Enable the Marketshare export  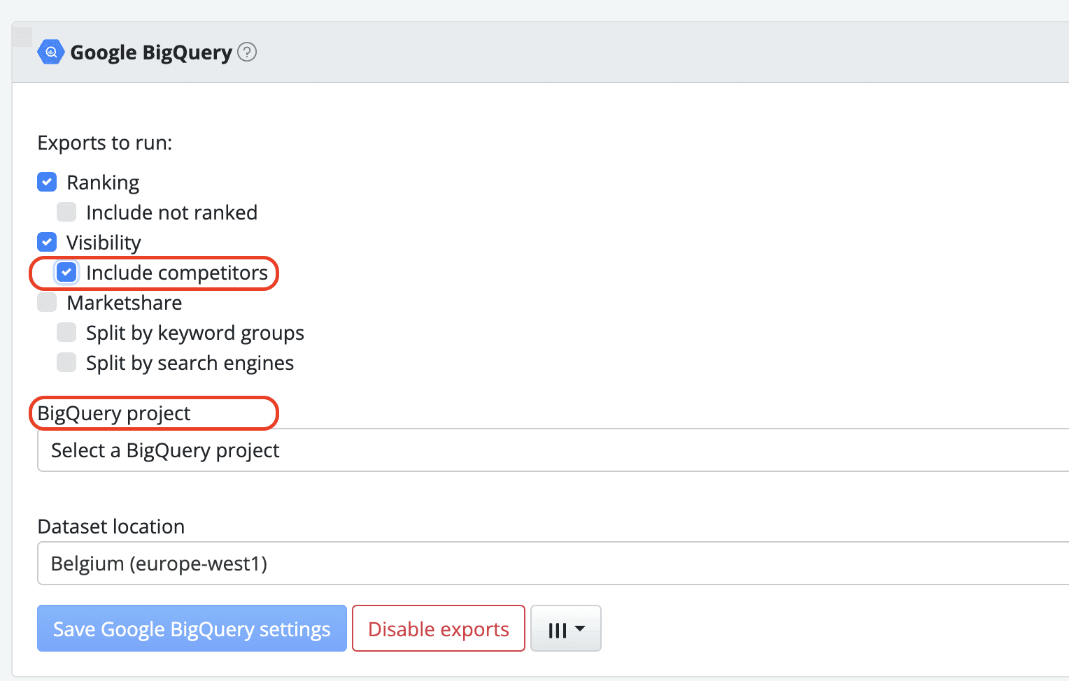pos(46,301)
